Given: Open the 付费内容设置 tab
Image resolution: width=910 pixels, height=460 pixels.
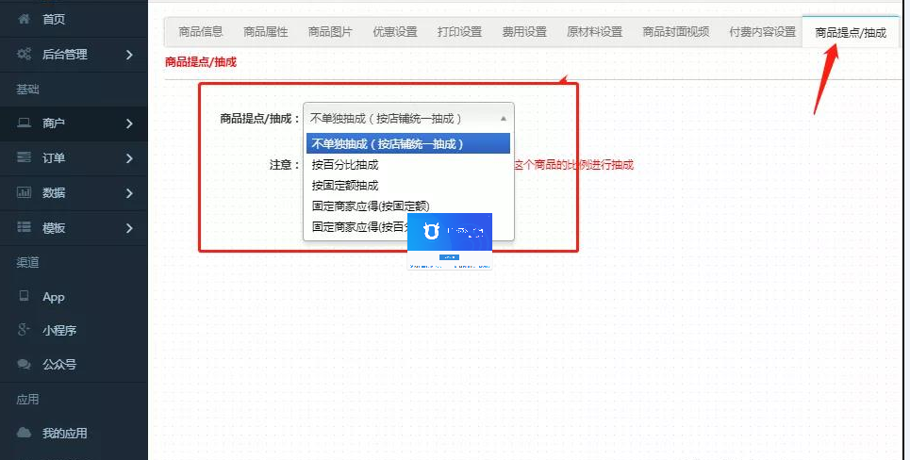Looking at the screenshot, I should click(x=763, y=32).
